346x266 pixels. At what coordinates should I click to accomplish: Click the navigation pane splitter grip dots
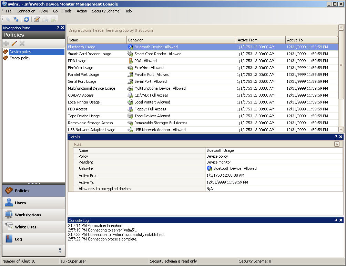(x=34, y=184)
